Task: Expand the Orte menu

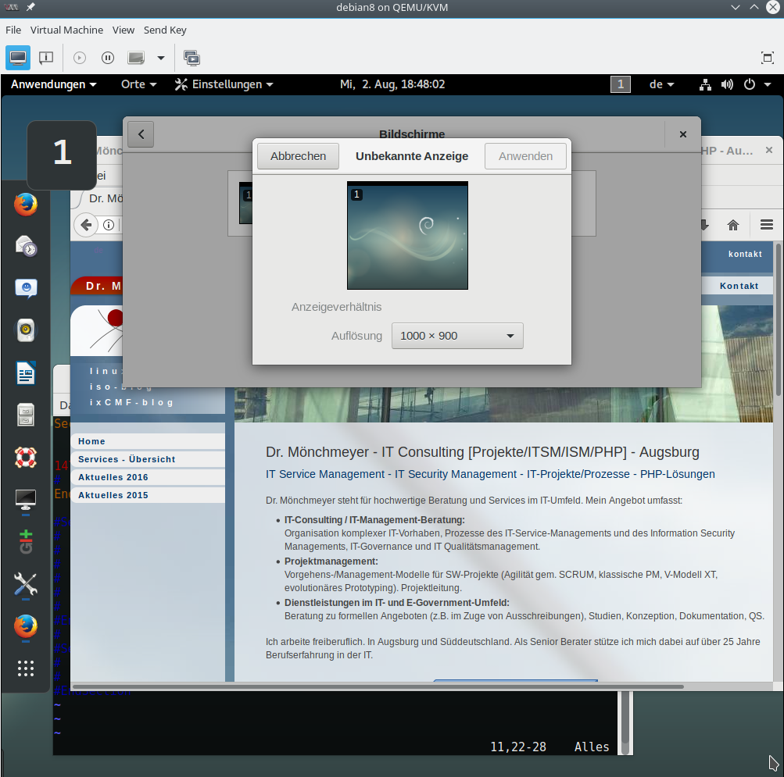Action: (x=138, y=84)
